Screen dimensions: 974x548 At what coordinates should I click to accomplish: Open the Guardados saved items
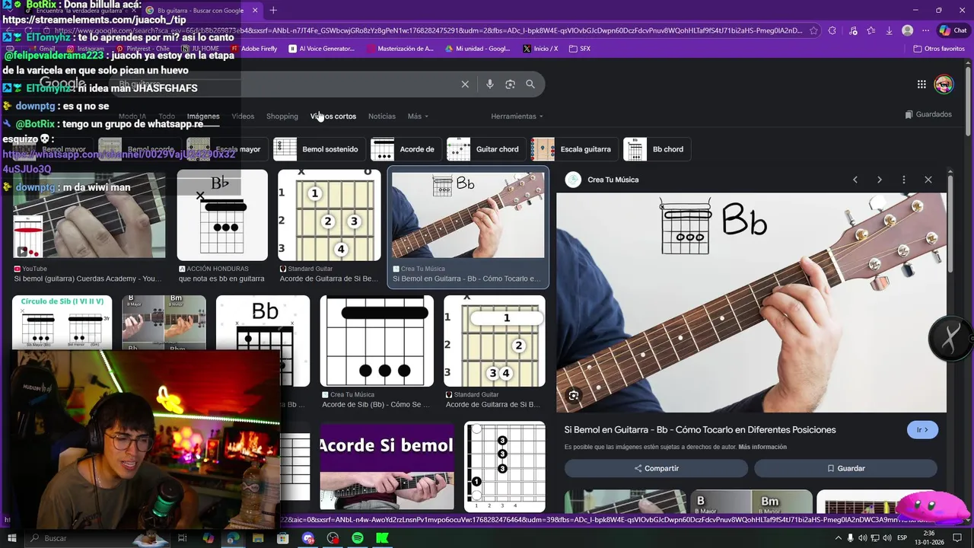point(928,114)
